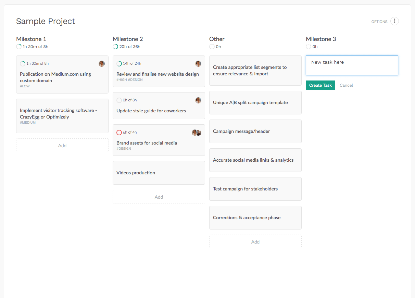Click the two avatars on Brand assets task
This screenshot has height=298, width=415.
point(197,133)
